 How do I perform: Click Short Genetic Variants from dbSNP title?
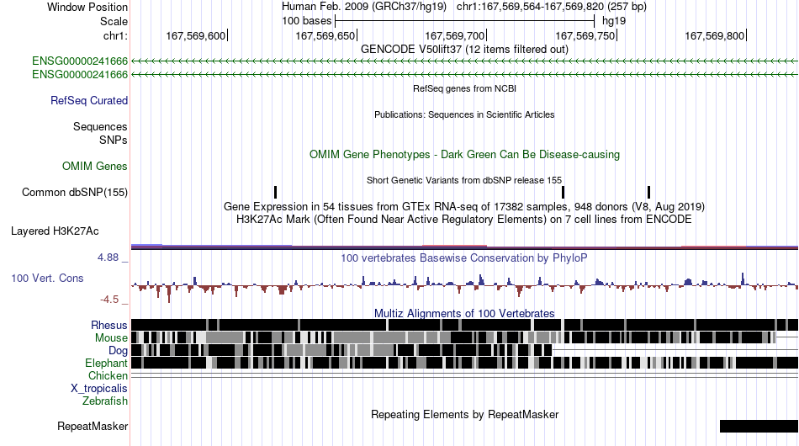click(464, 180)
